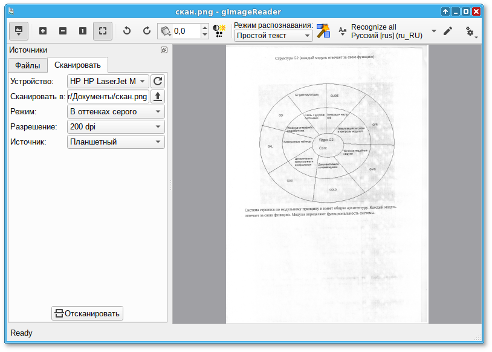The image size is (492, 352).
Task: Refresh the scanner device list
Action: tap(158, 81)
